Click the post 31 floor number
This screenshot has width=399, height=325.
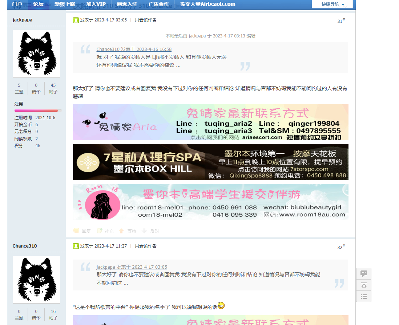click(x=341, y=21)
